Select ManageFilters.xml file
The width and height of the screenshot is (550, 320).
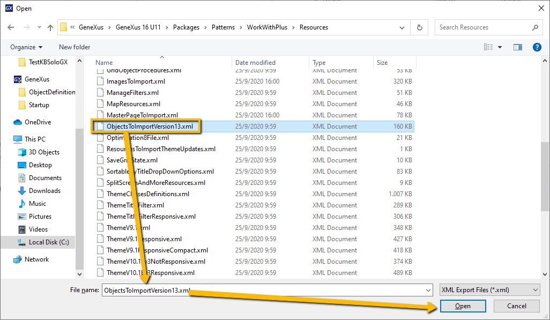point(132,93)
